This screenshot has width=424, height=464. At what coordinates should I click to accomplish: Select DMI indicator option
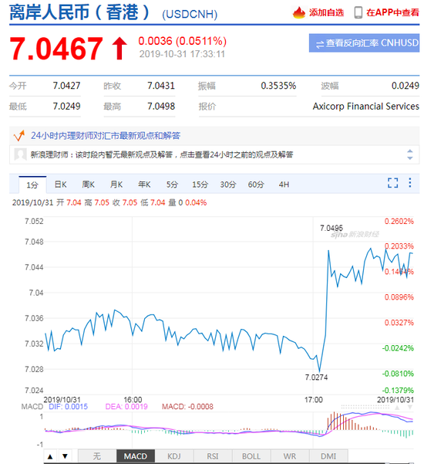[x=328, y=456]
